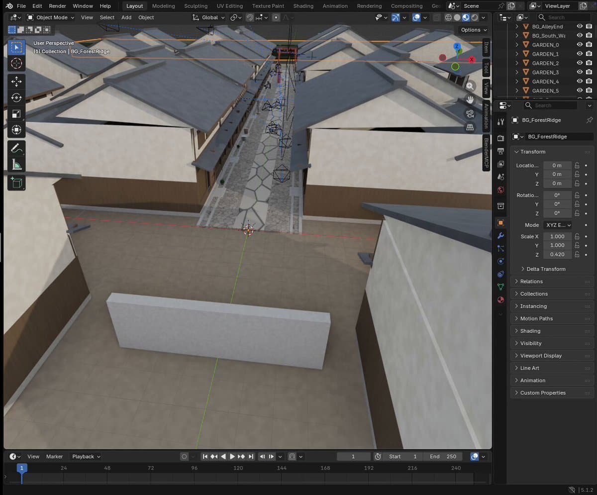Open the View Layer properties tab
This screenshot has height=495, width=597.
point(501,164)
